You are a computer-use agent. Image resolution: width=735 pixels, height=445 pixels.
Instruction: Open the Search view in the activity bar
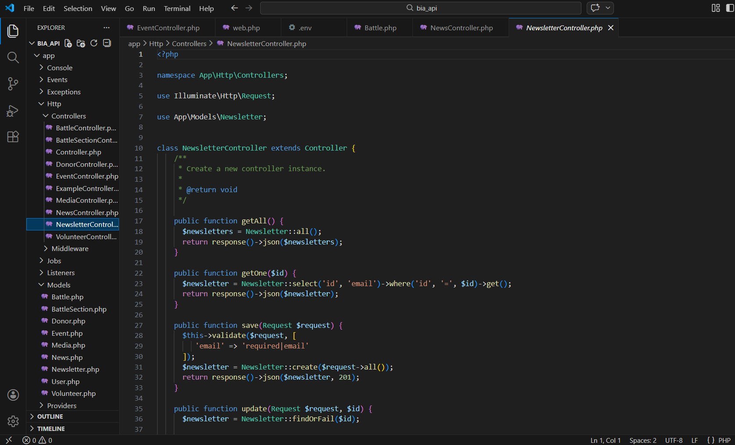click(x=13, y=57)
